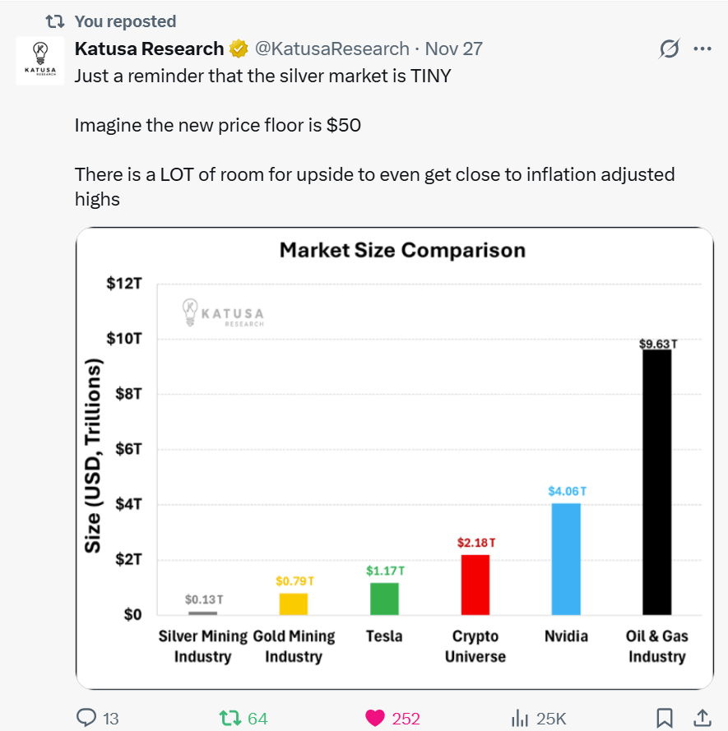
Task: Click the retweet icon beside "You reposted"
Action: coord(55,21)
